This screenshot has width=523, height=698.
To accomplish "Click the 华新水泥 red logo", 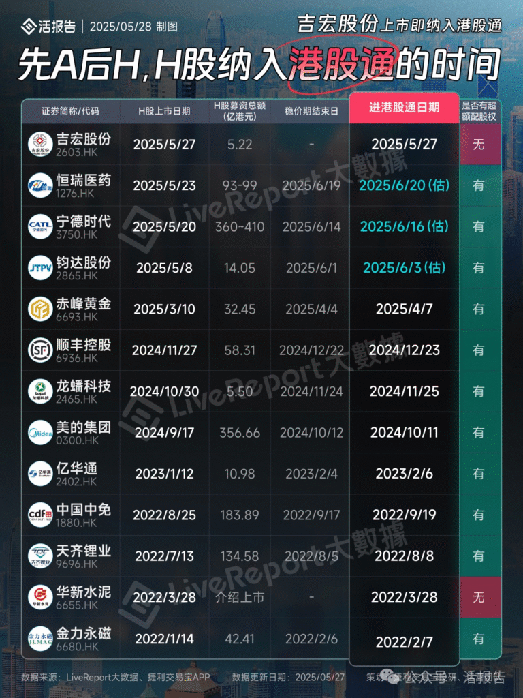I will point(40,596).
